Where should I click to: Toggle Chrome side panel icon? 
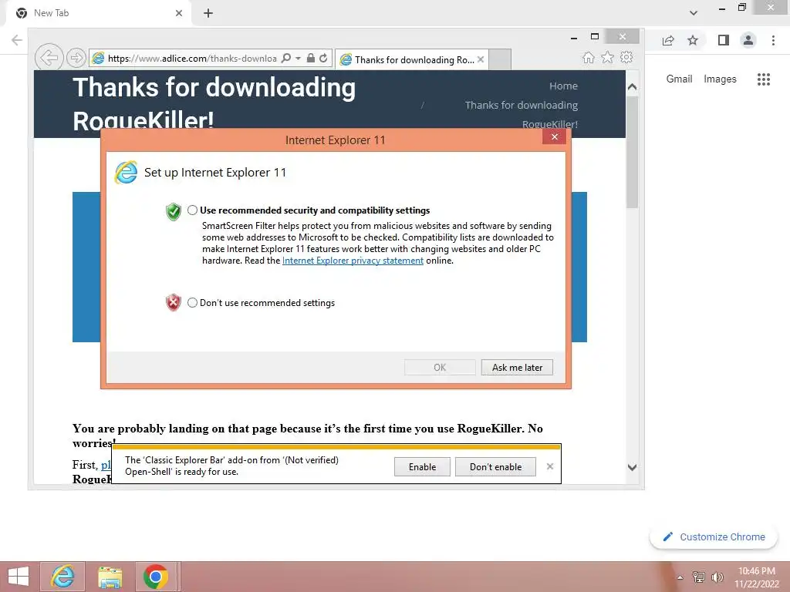click(x=724, y=40)
